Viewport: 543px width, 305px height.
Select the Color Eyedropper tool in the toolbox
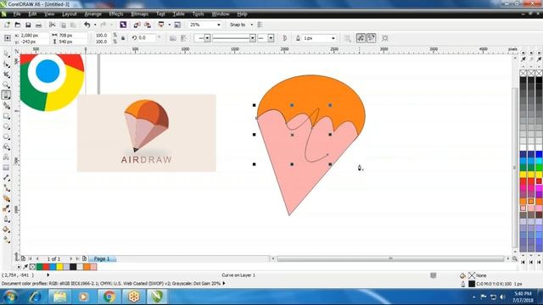coord(6,209)
